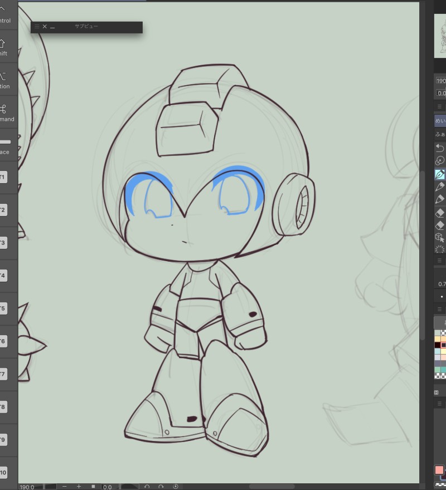Pick the lavender color swatch
This screenshot has height=490, width=446.
(x=437, y=357)
